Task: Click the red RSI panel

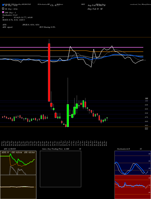Action: coord(133,187)
